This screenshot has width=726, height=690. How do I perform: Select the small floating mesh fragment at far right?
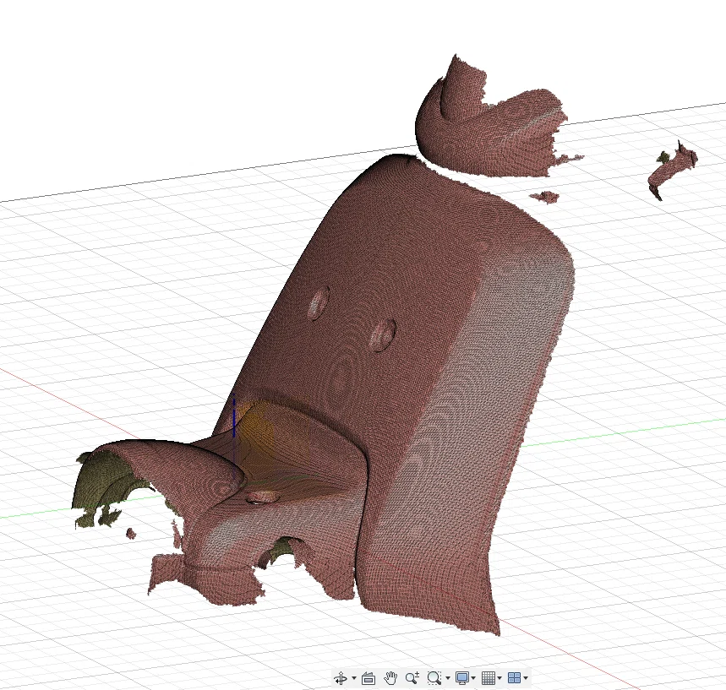pos(671,170)
